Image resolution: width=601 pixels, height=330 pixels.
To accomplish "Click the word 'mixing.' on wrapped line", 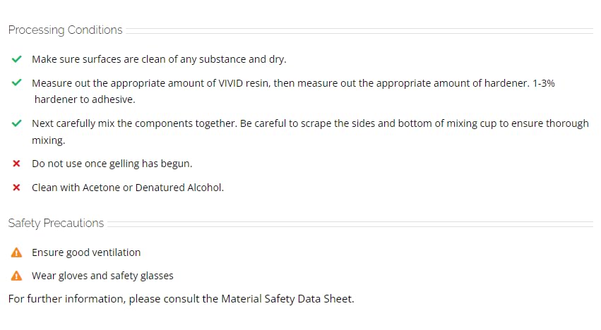I will [48, 140].
